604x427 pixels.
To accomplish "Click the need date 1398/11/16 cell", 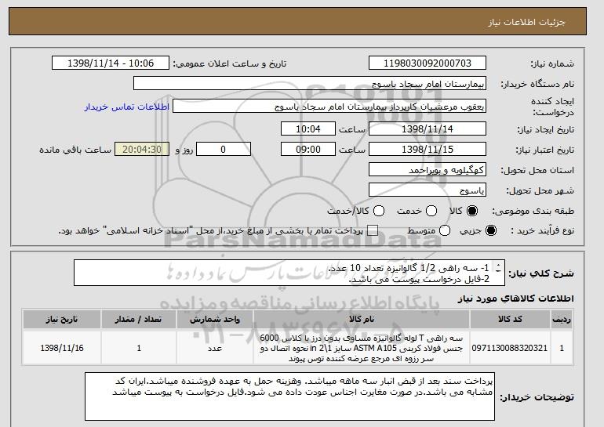I will click(x=62, y=348).
